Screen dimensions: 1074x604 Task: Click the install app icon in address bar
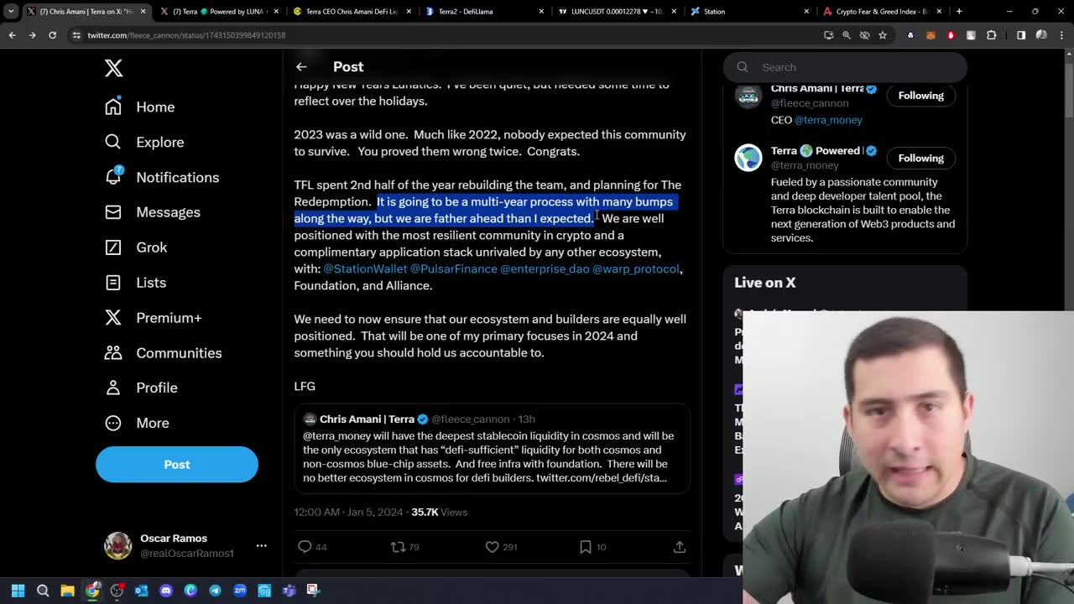pos(829,35)
